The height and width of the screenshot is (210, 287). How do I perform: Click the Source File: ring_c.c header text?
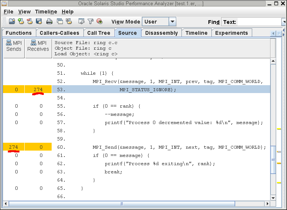tap(86, 43)
